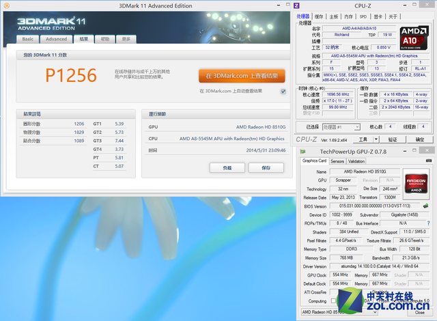Click the P1256 score in 3DMark
This screenshot has height=321, width=437.
point(71,76)
